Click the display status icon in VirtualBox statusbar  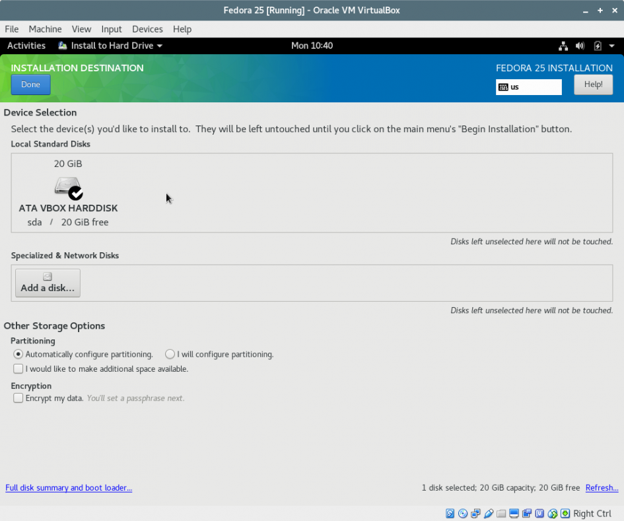pyautogui.click(x=514, y=513)
